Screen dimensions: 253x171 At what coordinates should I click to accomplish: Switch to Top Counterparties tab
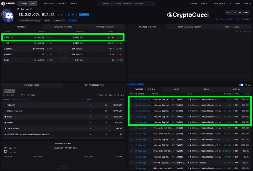[x=94, y=85]
